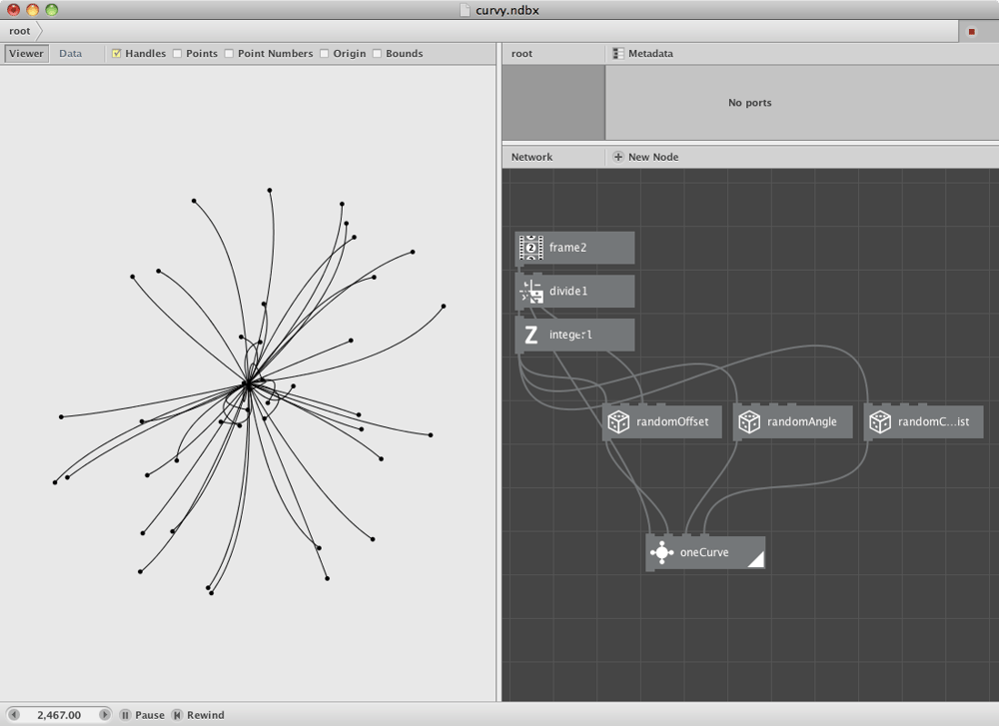Click the randomAngle dice icon

pyautogui.click(x=749, y=421)
